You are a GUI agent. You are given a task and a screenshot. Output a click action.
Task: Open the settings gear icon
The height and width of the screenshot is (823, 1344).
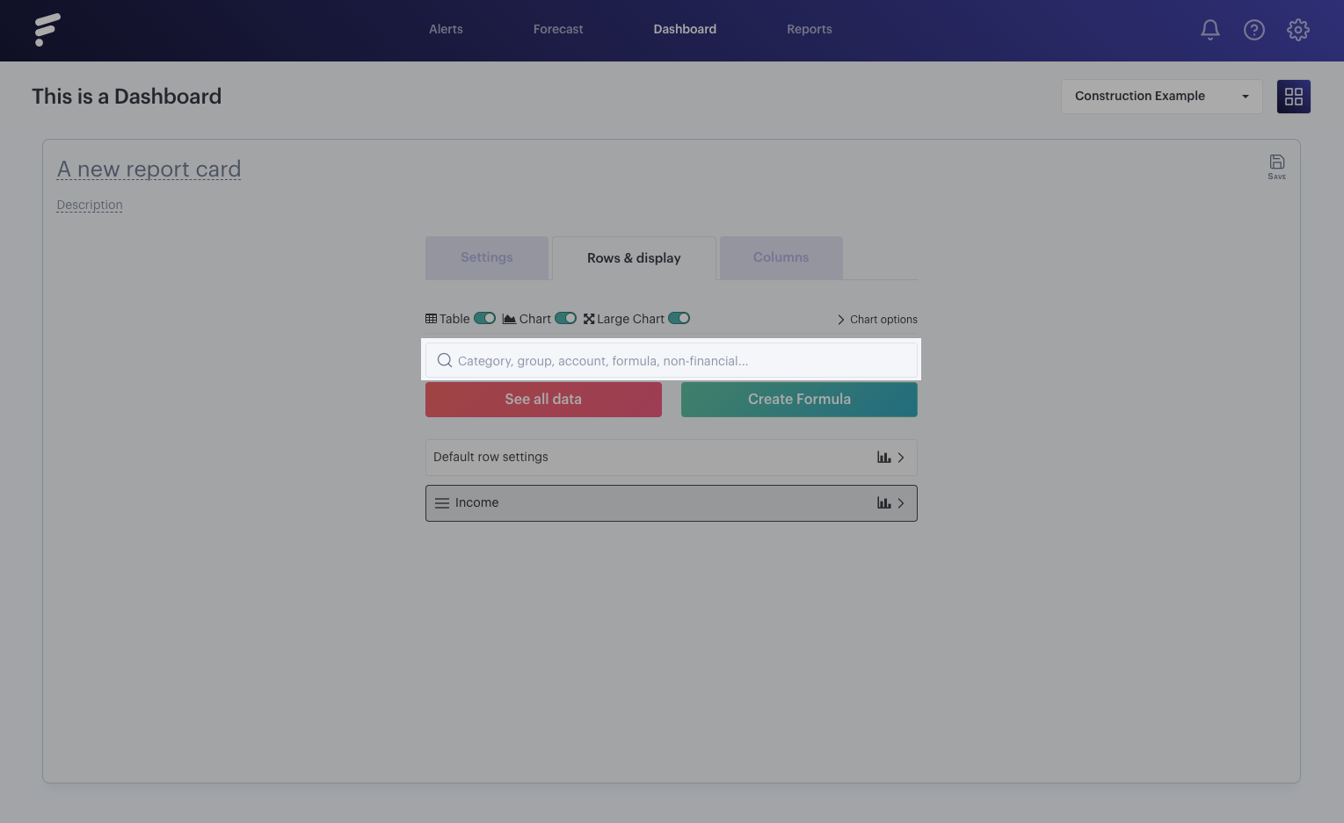[1298, 30]
